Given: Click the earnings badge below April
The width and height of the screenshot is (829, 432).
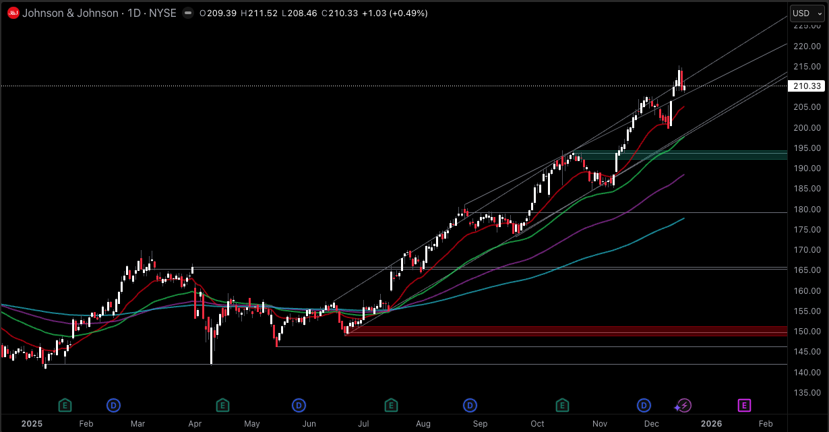Looking at the screenshot, I should click(x=222, y=406).
